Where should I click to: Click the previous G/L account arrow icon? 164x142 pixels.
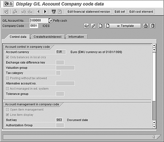pos(38,12)
